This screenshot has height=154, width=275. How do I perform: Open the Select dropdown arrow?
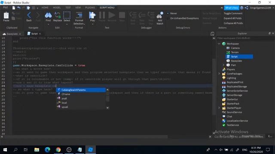click(67, 24)
